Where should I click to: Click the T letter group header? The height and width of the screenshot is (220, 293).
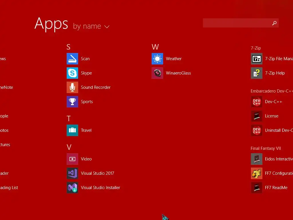tap(69, 119)
